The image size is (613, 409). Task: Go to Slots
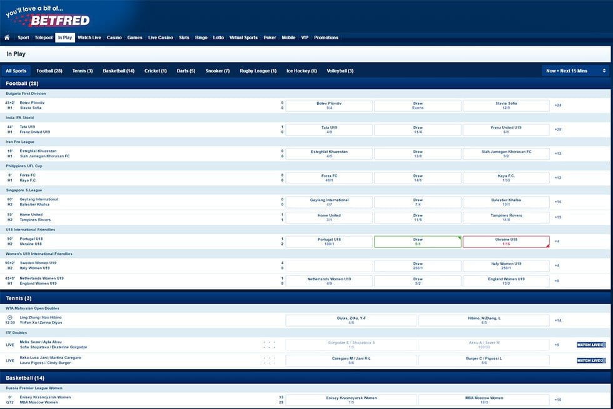[x=184, y=37]
